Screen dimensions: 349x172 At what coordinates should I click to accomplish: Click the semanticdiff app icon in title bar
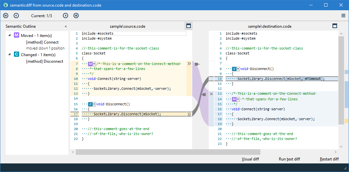point(6,5)
